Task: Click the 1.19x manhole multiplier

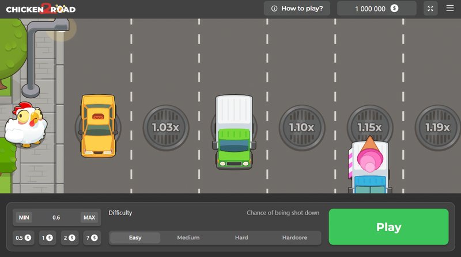Action: pos(437,127)
